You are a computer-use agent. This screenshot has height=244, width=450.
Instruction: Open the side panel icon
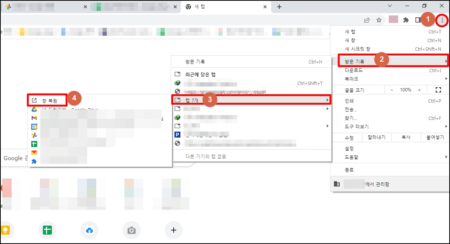[418, 20]
